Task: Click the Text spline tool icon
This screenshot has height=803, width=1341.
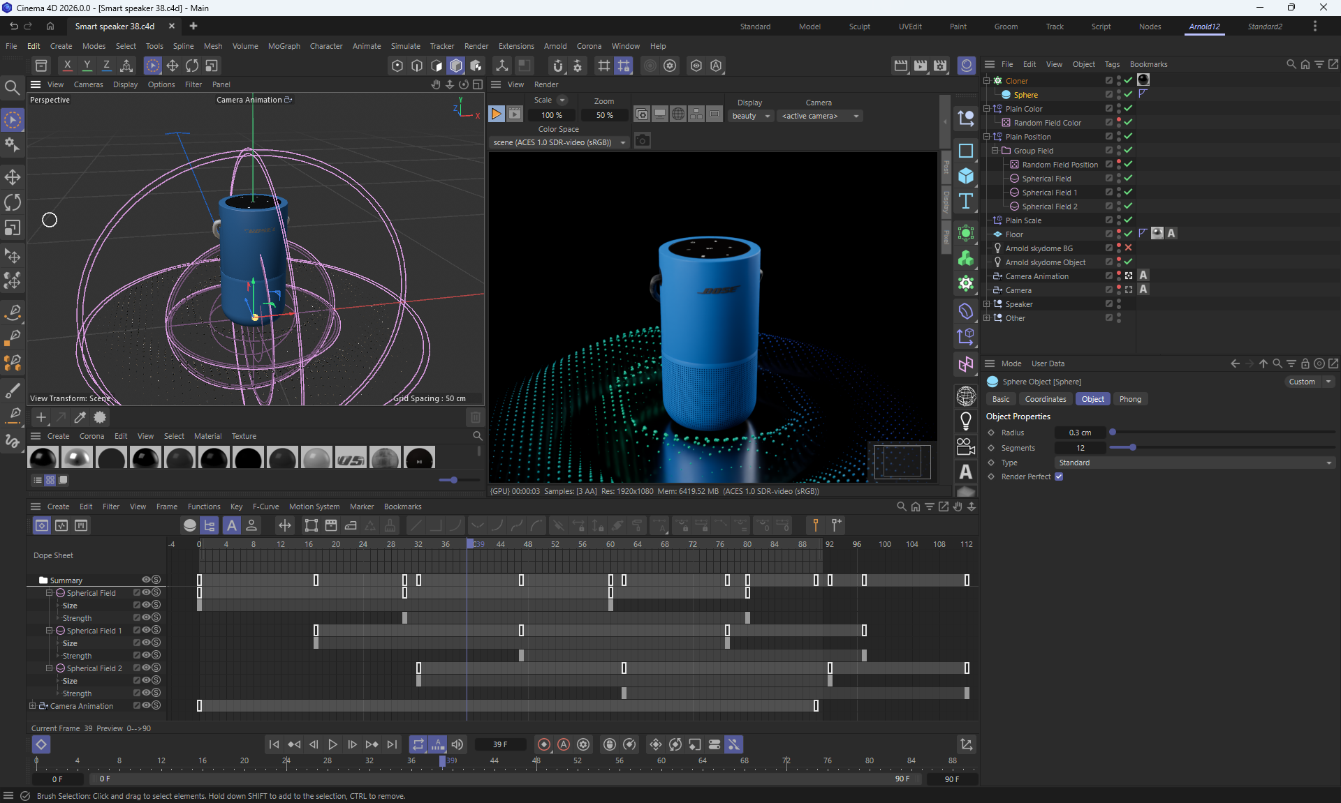Action: pos(966,202)
